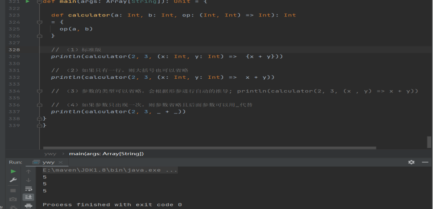Rerun ywy with the green play button
Screen dimensions: 433x209
pos(13,172)
